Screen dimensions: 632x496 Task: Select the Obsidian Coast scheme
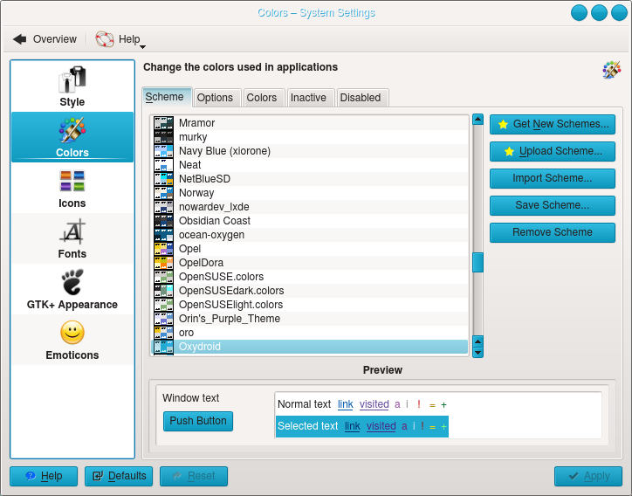[310, 221]
